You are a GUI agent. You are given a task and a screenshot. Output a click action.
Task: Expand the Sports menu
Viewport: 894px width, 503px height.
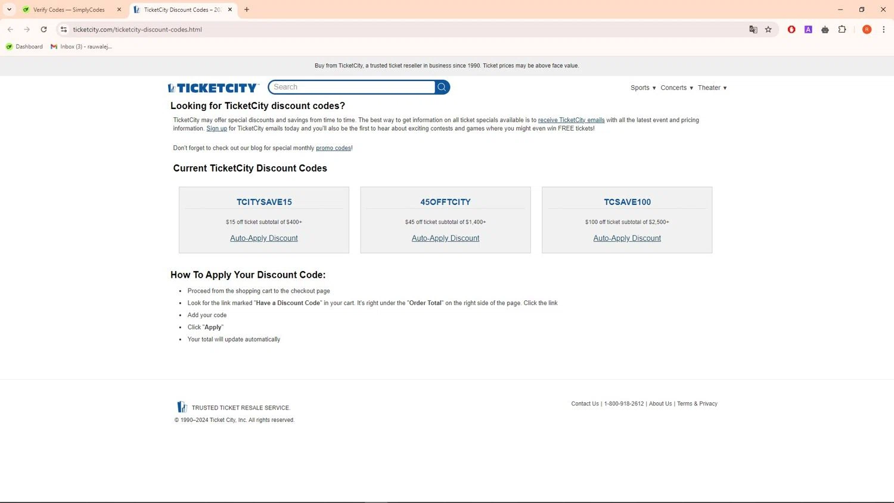point(643,88)
